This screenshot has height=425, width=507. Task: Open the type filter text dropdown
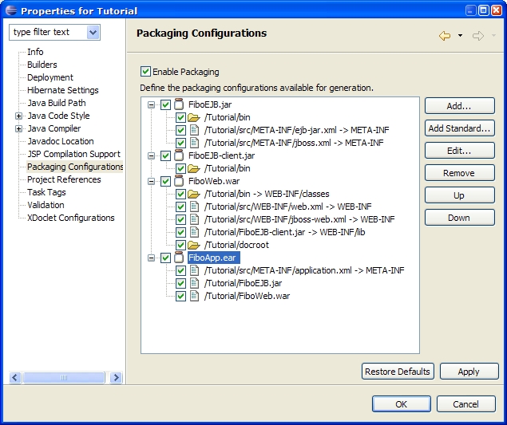pos(93,33)
